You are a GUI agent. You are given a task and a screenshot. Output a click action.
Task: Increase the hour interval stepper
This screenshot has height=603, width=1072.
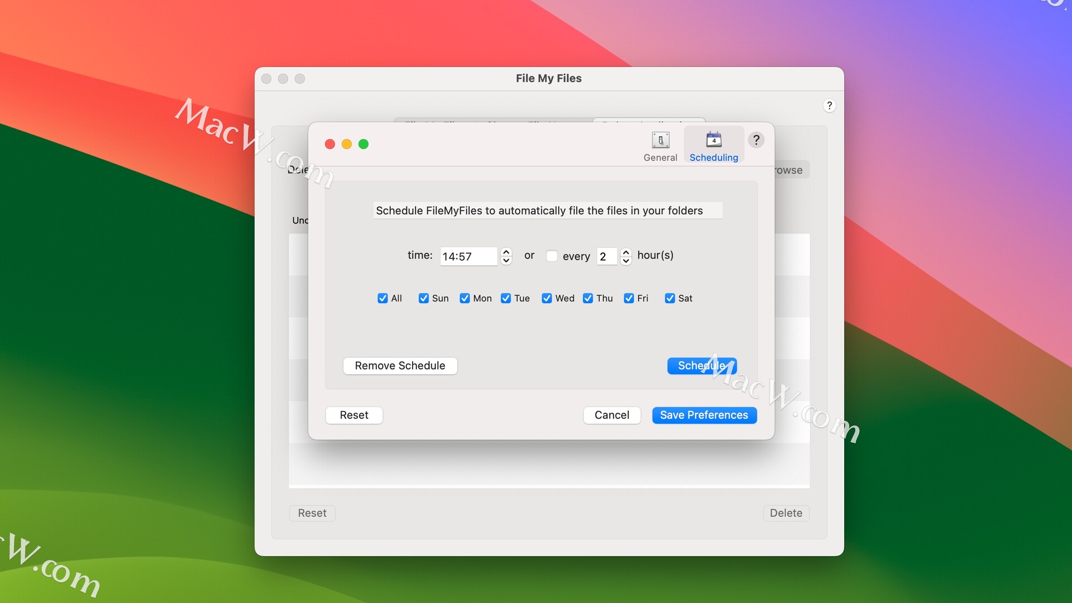[x=626, y=252]
